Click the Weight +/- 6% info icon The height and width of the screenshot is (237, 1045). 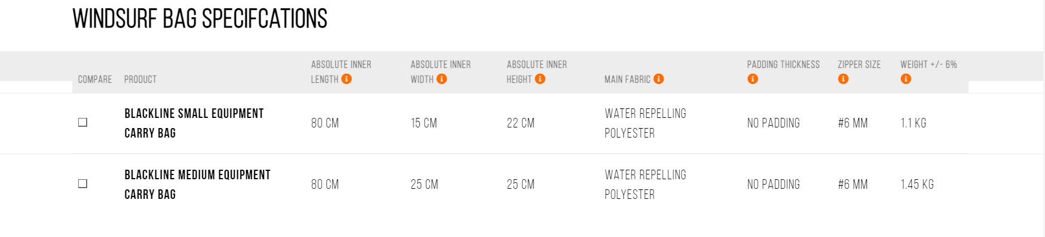click(x=906, y=79)
